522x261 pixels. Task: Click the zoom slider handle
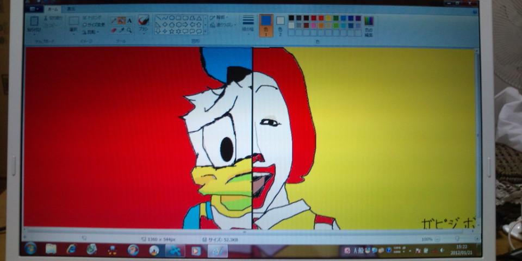pyautogui.click(x=457, y=239)
